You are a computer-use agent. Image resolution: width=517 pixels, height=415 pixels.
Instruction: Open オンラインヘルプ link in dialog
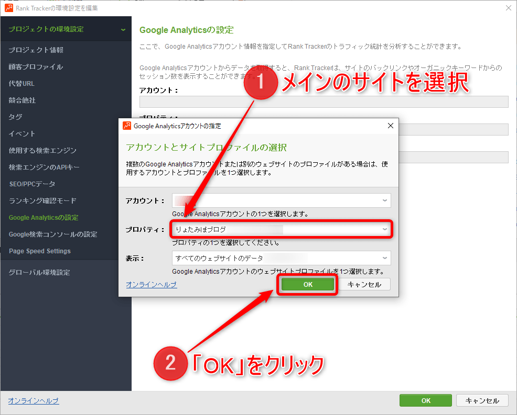coord(151,285)
